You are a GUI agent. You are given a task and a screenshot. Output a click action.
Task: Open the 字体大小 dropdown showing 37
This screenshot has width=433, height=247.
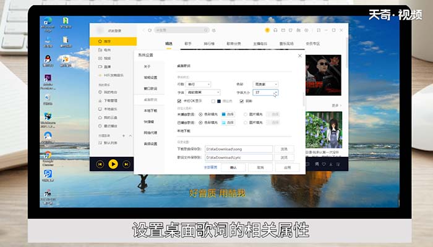(x=265, y=93)
